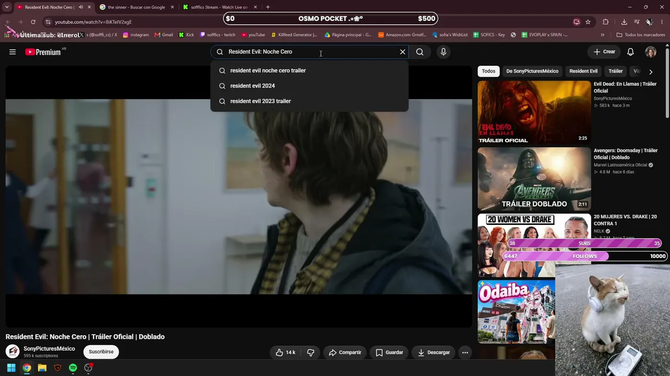The image size is (670, 376).
Task: Open File Explorer from the taskbar
Action: [42, 368]
